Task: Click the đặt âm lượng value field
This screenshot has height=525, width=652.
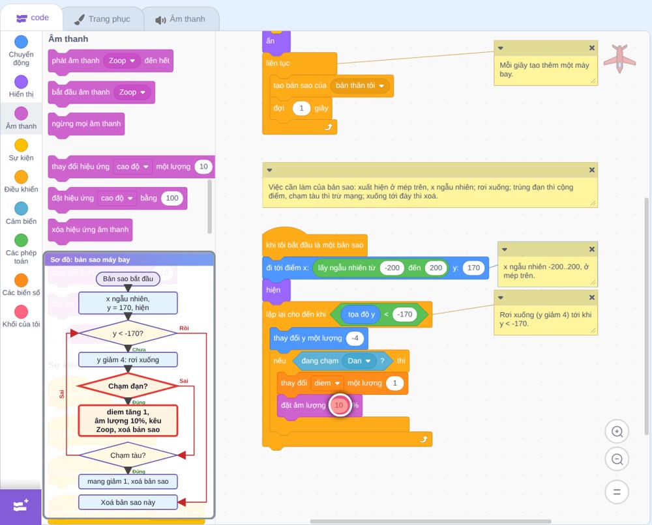Action: (x=339, y=405)
